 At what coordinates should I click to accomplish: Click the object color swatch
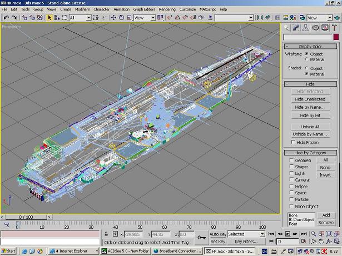click(x=335, y=37)
